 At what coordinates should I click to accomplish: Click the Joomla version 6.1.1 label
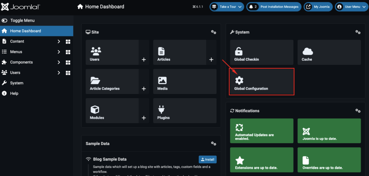pos(198,7)
